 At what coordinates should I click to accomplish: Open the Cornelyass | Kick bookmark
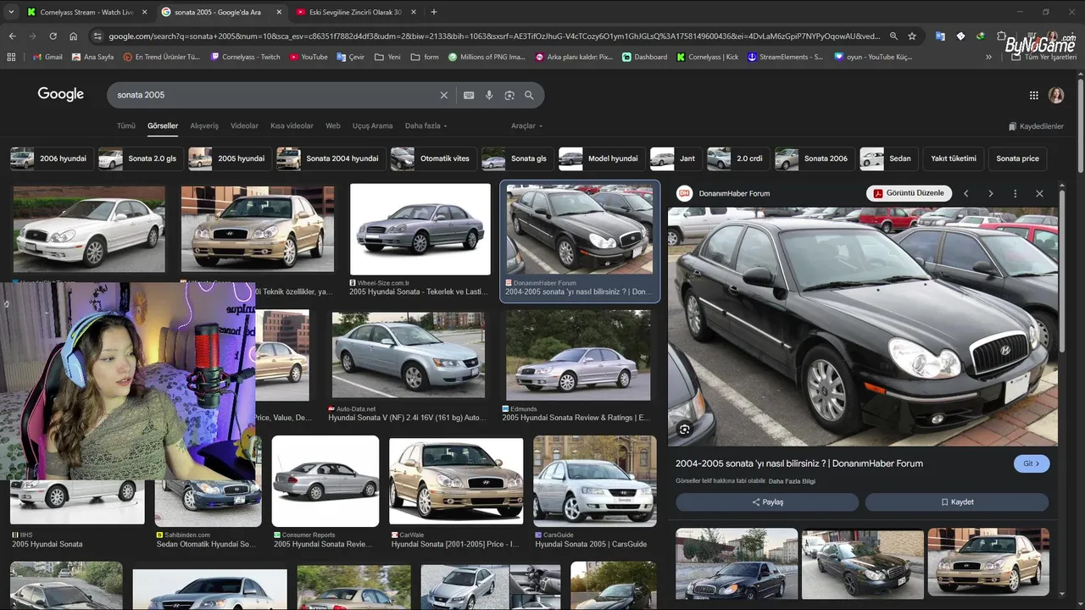tap(707, 57)
